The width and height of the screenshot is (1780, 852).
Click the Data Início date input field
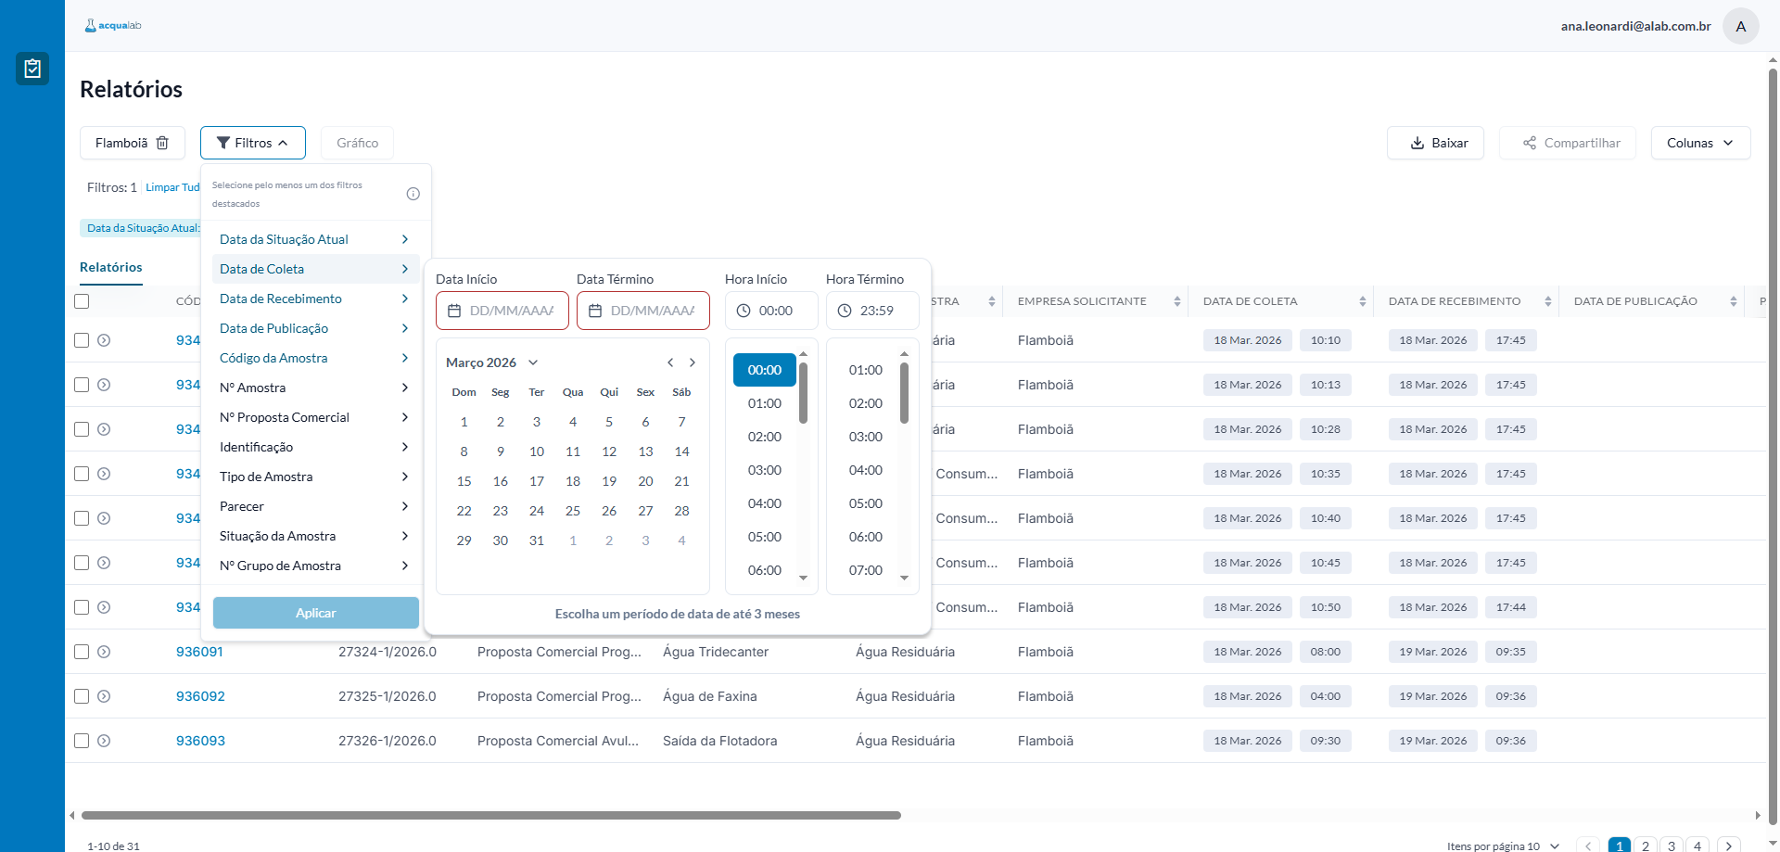502,311
